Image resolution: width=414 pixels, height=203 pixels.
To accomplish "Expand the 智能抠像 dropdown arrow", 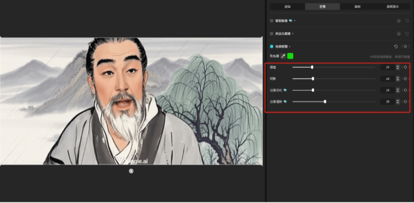I will coord(295,21).
